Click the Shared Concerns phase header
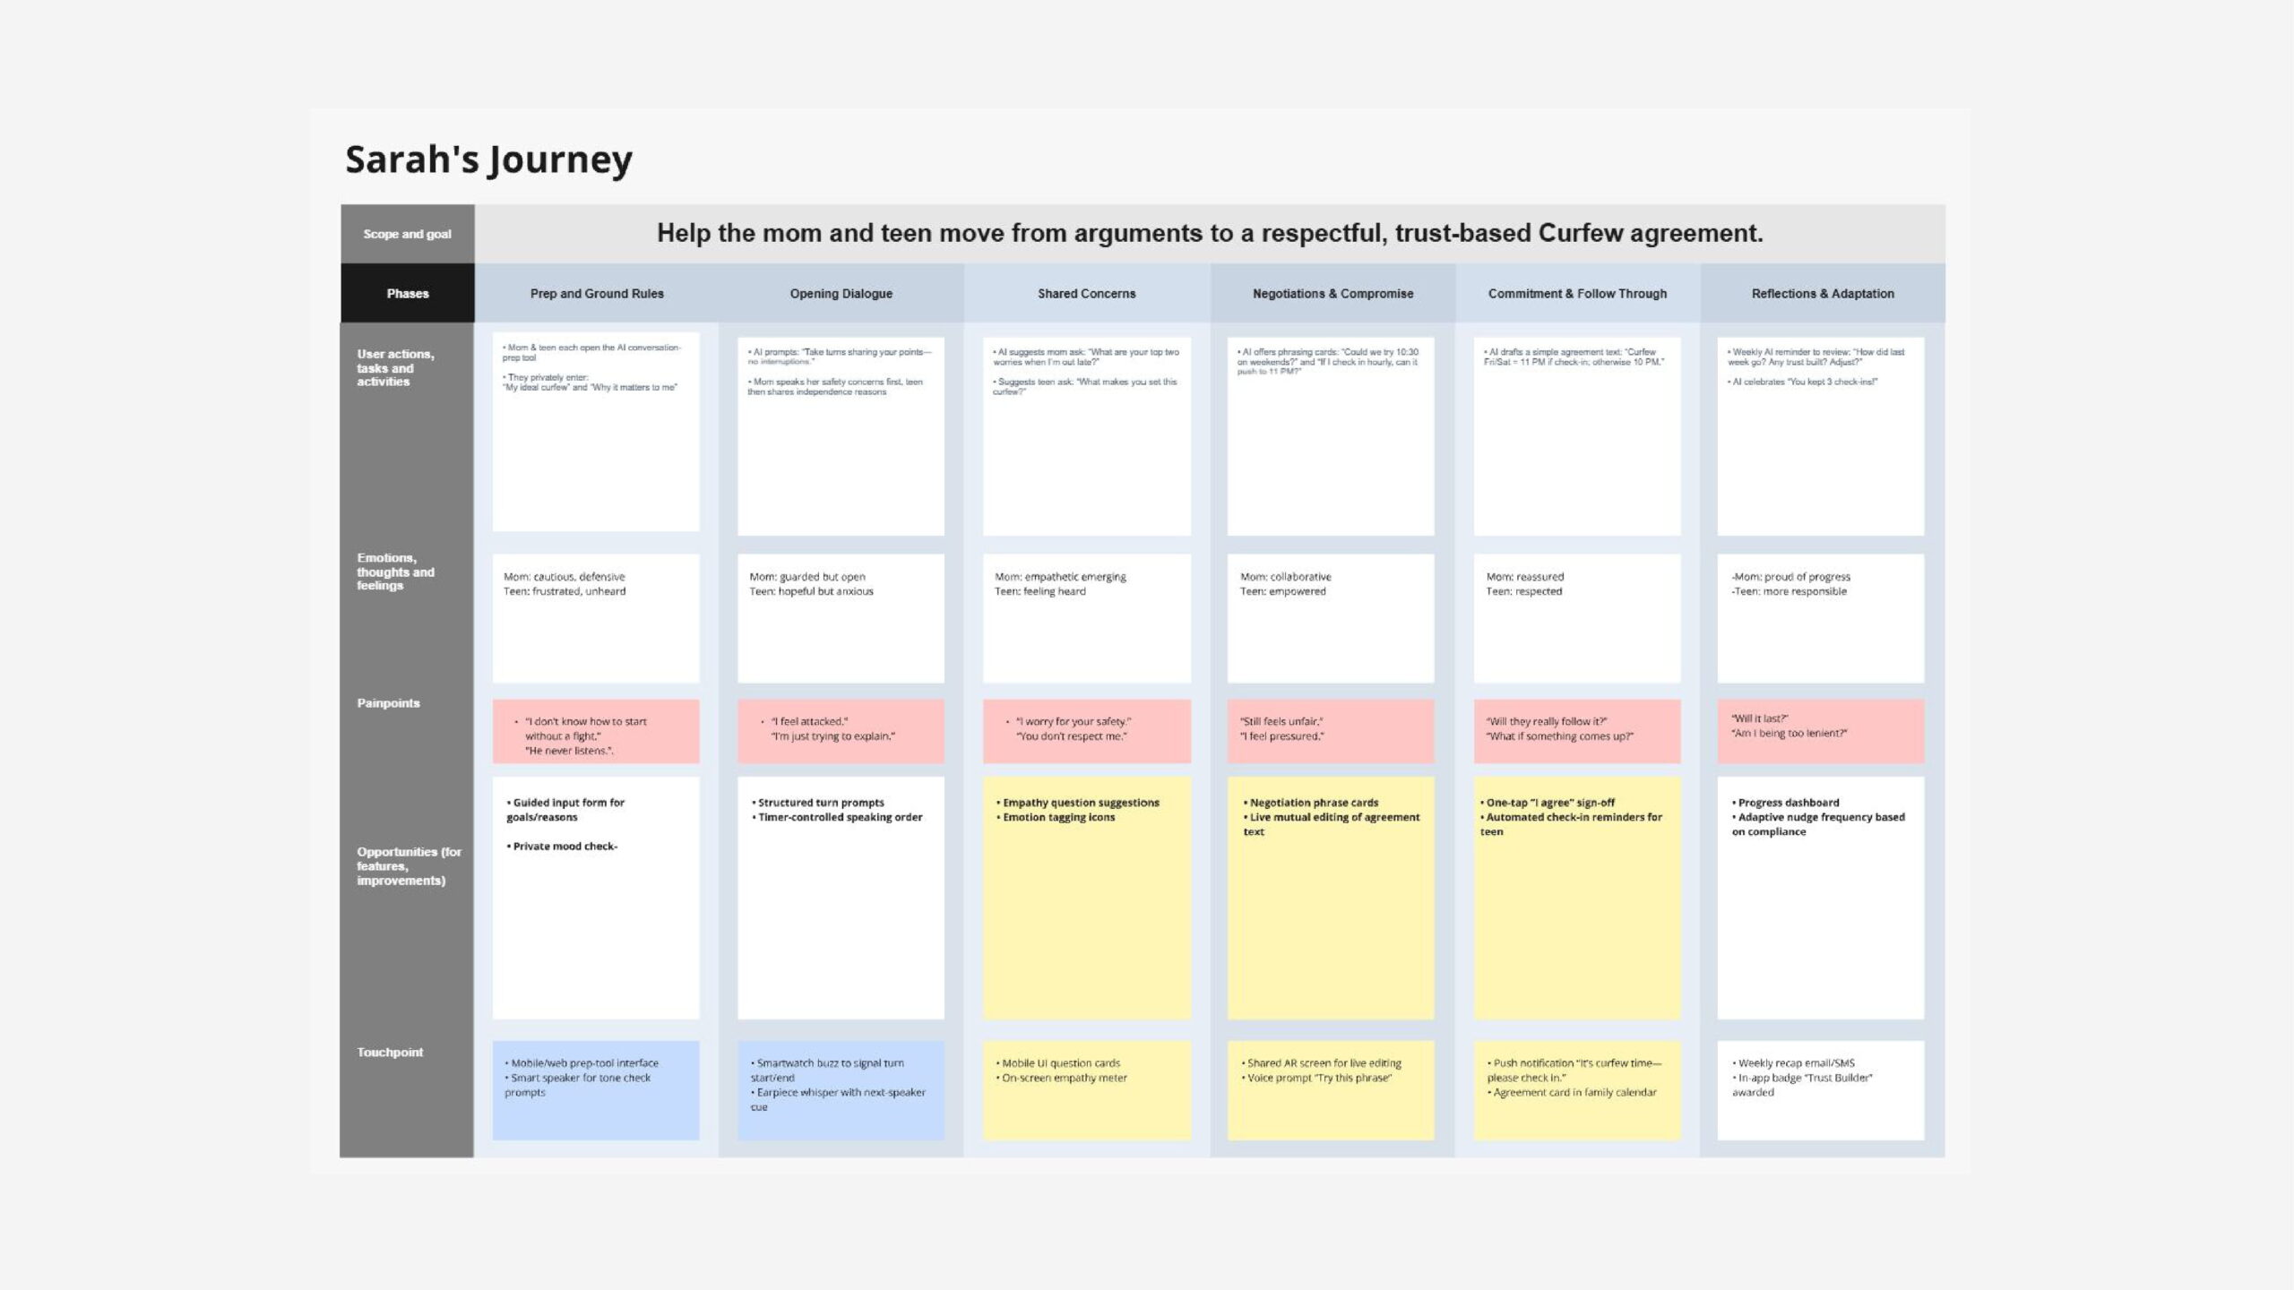2294x1290 pixels. 1086,293
